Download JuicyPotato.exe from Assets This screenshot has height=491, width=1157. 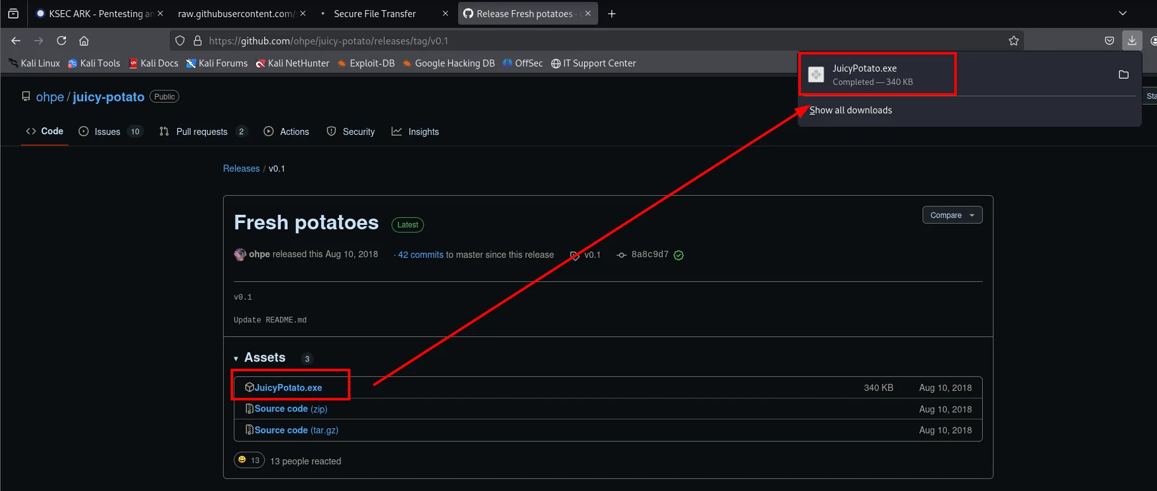[288, 388]
